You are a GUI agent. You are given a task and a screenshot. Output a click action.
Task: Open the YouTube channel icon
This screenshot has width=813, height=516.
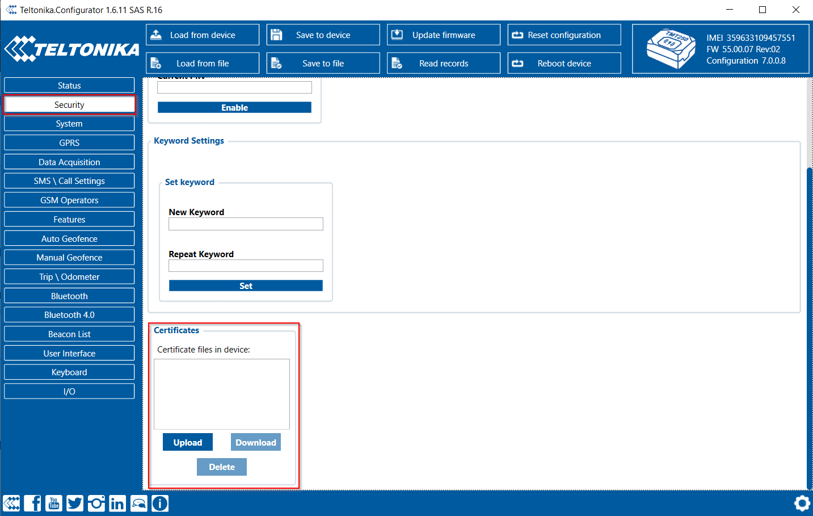[54, 503]
